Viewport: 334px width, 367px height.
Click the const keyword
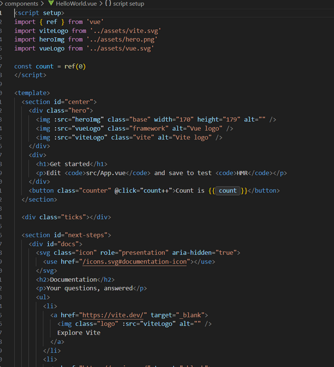(23, 66)
